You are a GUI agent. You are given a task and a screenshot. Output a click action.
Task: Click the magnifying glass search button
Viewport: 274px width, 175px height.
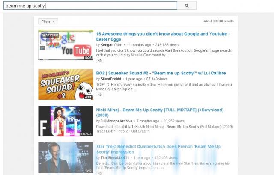pyautogui.click(x=187, y=6)
